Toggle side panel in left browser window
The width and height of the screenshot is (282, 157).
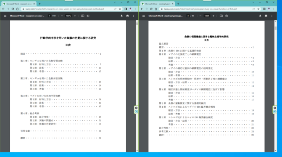[x=126, y=9]
